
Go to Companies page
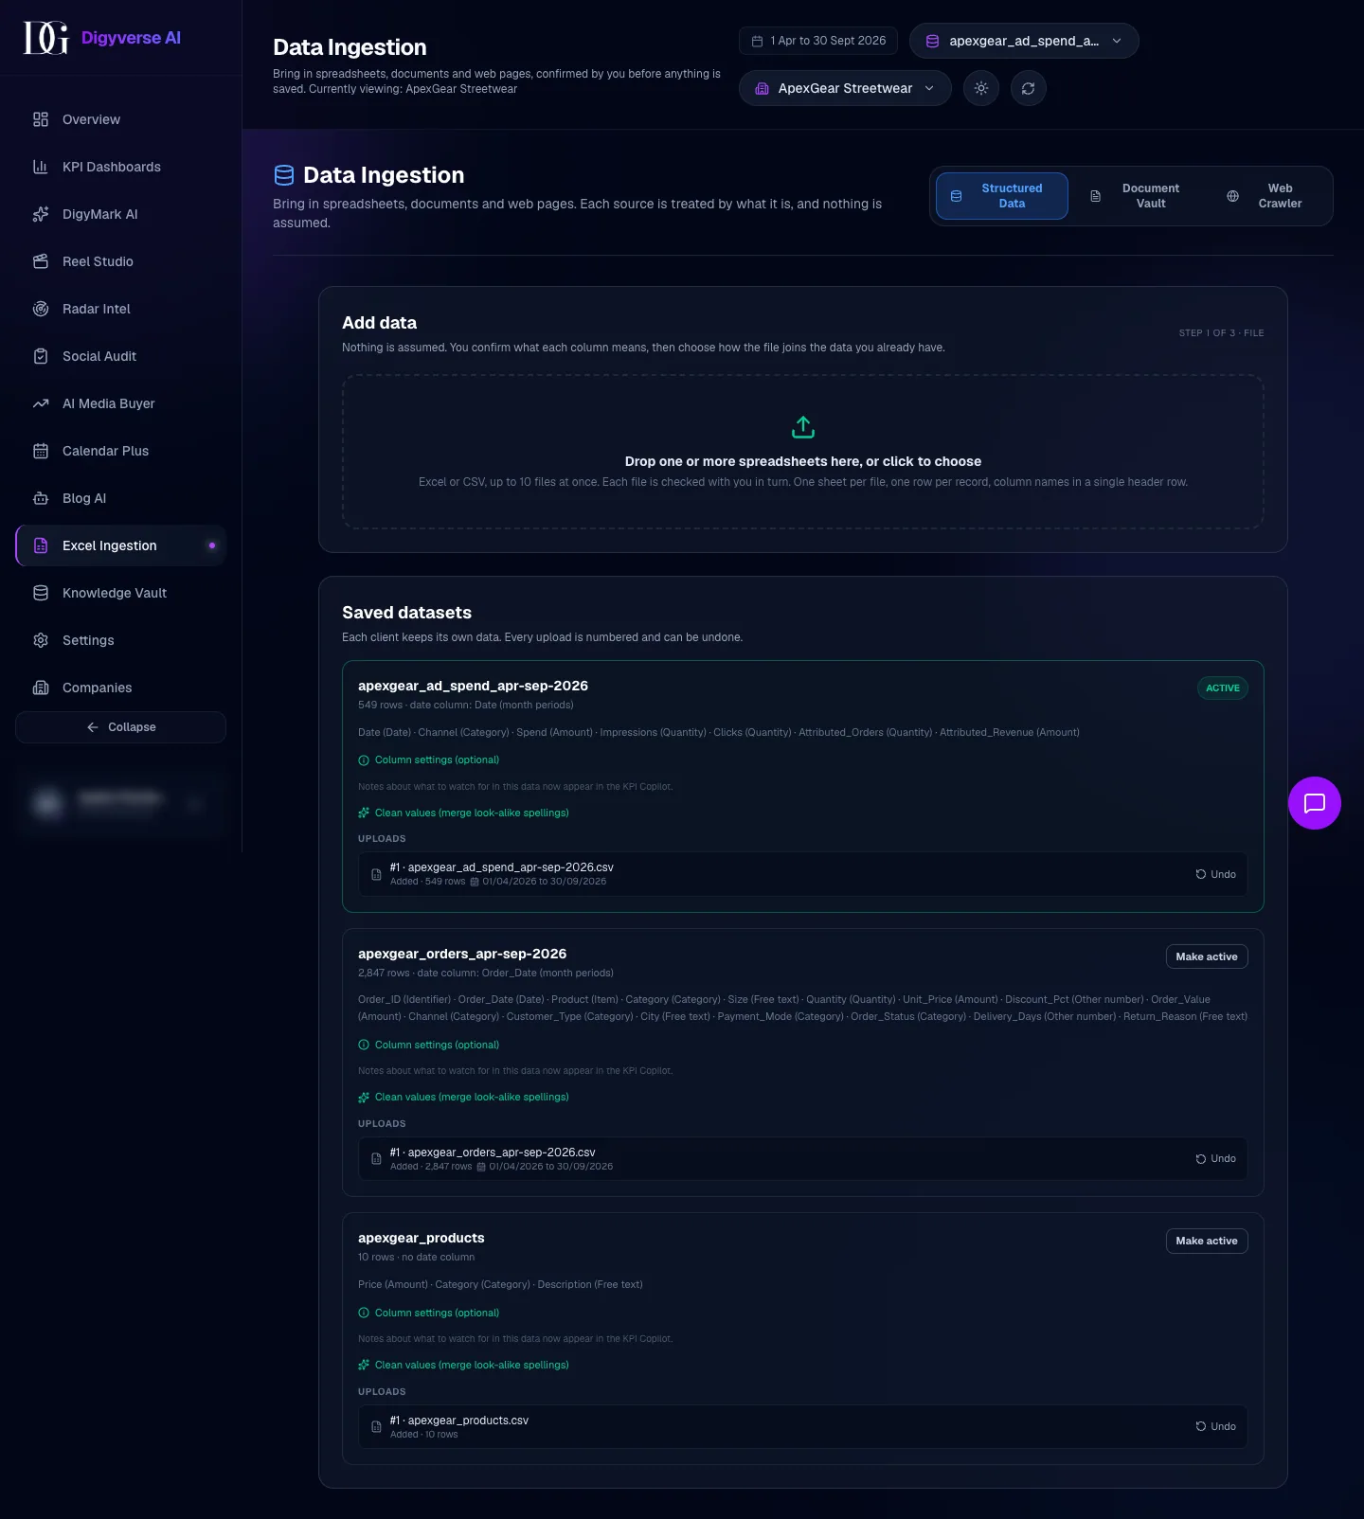coord(120,688)
